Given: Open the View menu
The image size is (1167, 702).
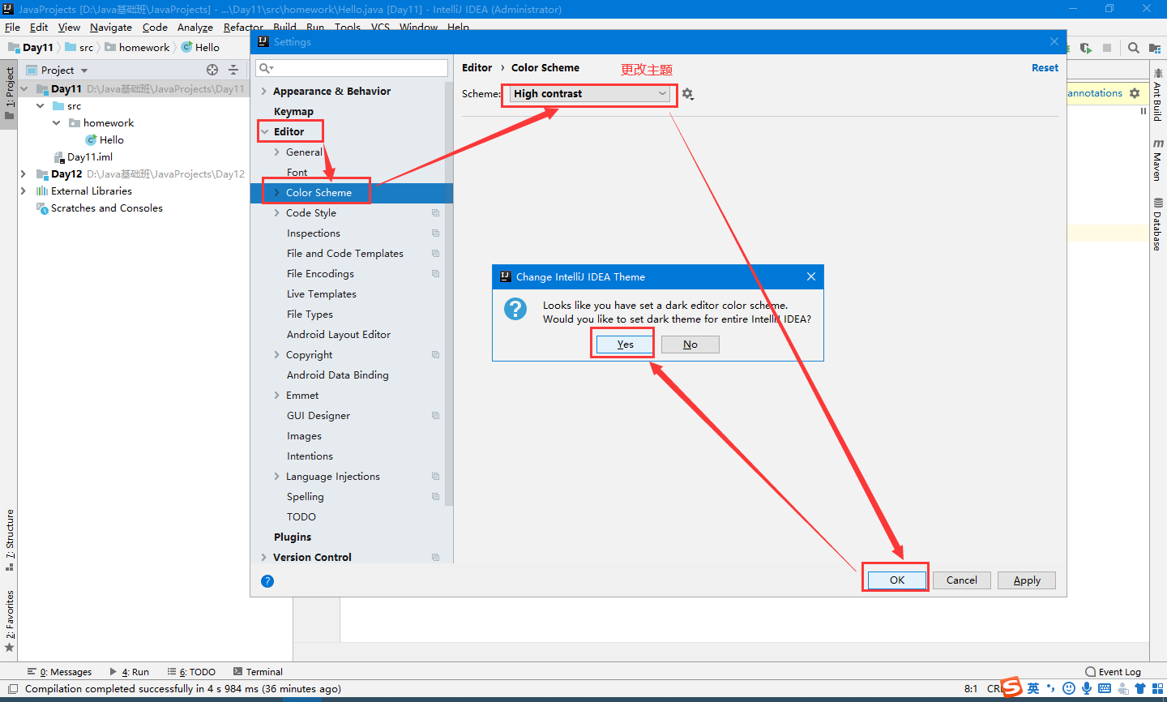Looking at the screenshot, I should pyautogui.click(x=69, y=28).
